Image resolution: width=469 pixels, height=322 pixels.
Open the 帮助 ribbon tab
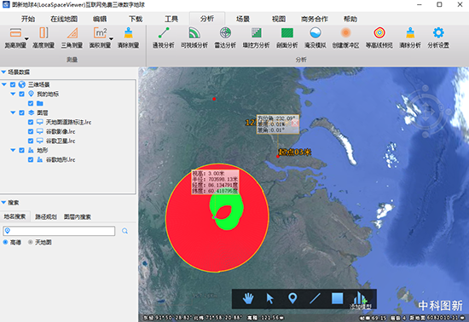pyautogui.click(x=350, y=19)
